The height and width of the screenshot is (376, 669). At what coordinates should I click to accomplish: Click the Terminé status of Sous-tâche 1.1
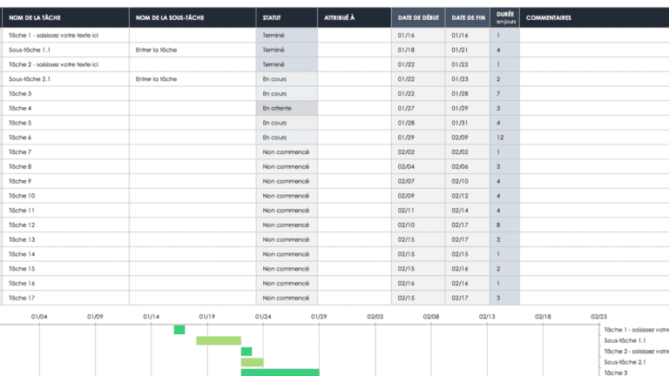point(287,50)
